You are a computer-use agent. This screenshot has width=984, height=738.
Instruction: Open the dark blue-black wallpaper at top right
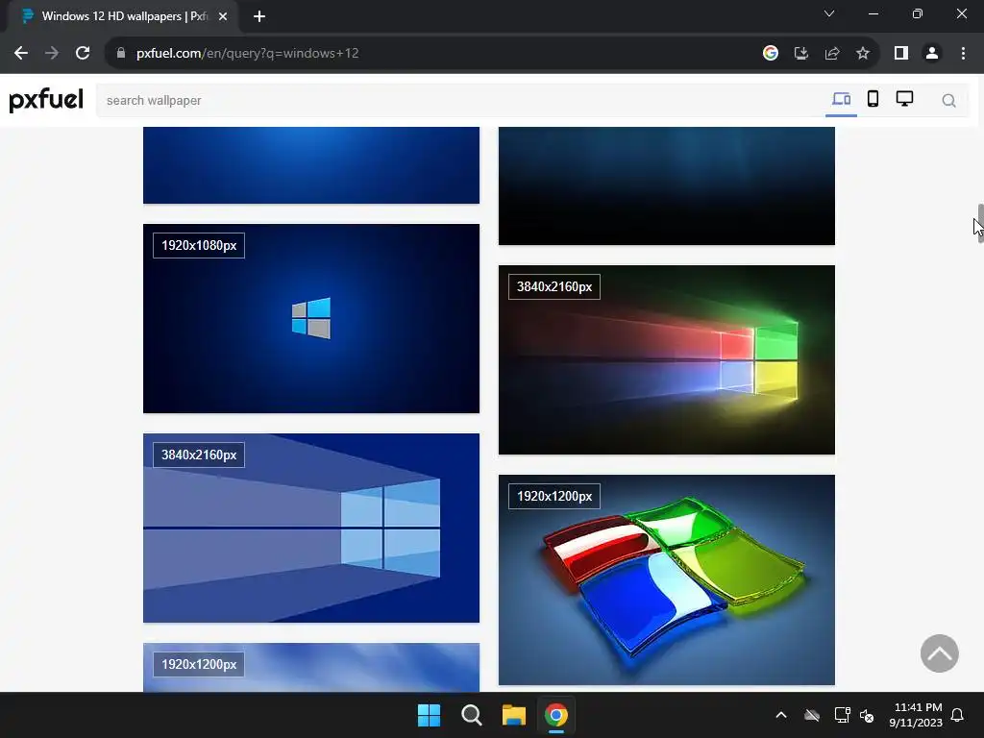[667, 185]
